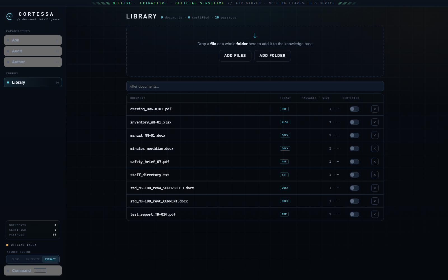This screenshot has width=448, height=280.
Task: Focus the Filter documents field
Action: pyautogui.click(x=255, y=86)
